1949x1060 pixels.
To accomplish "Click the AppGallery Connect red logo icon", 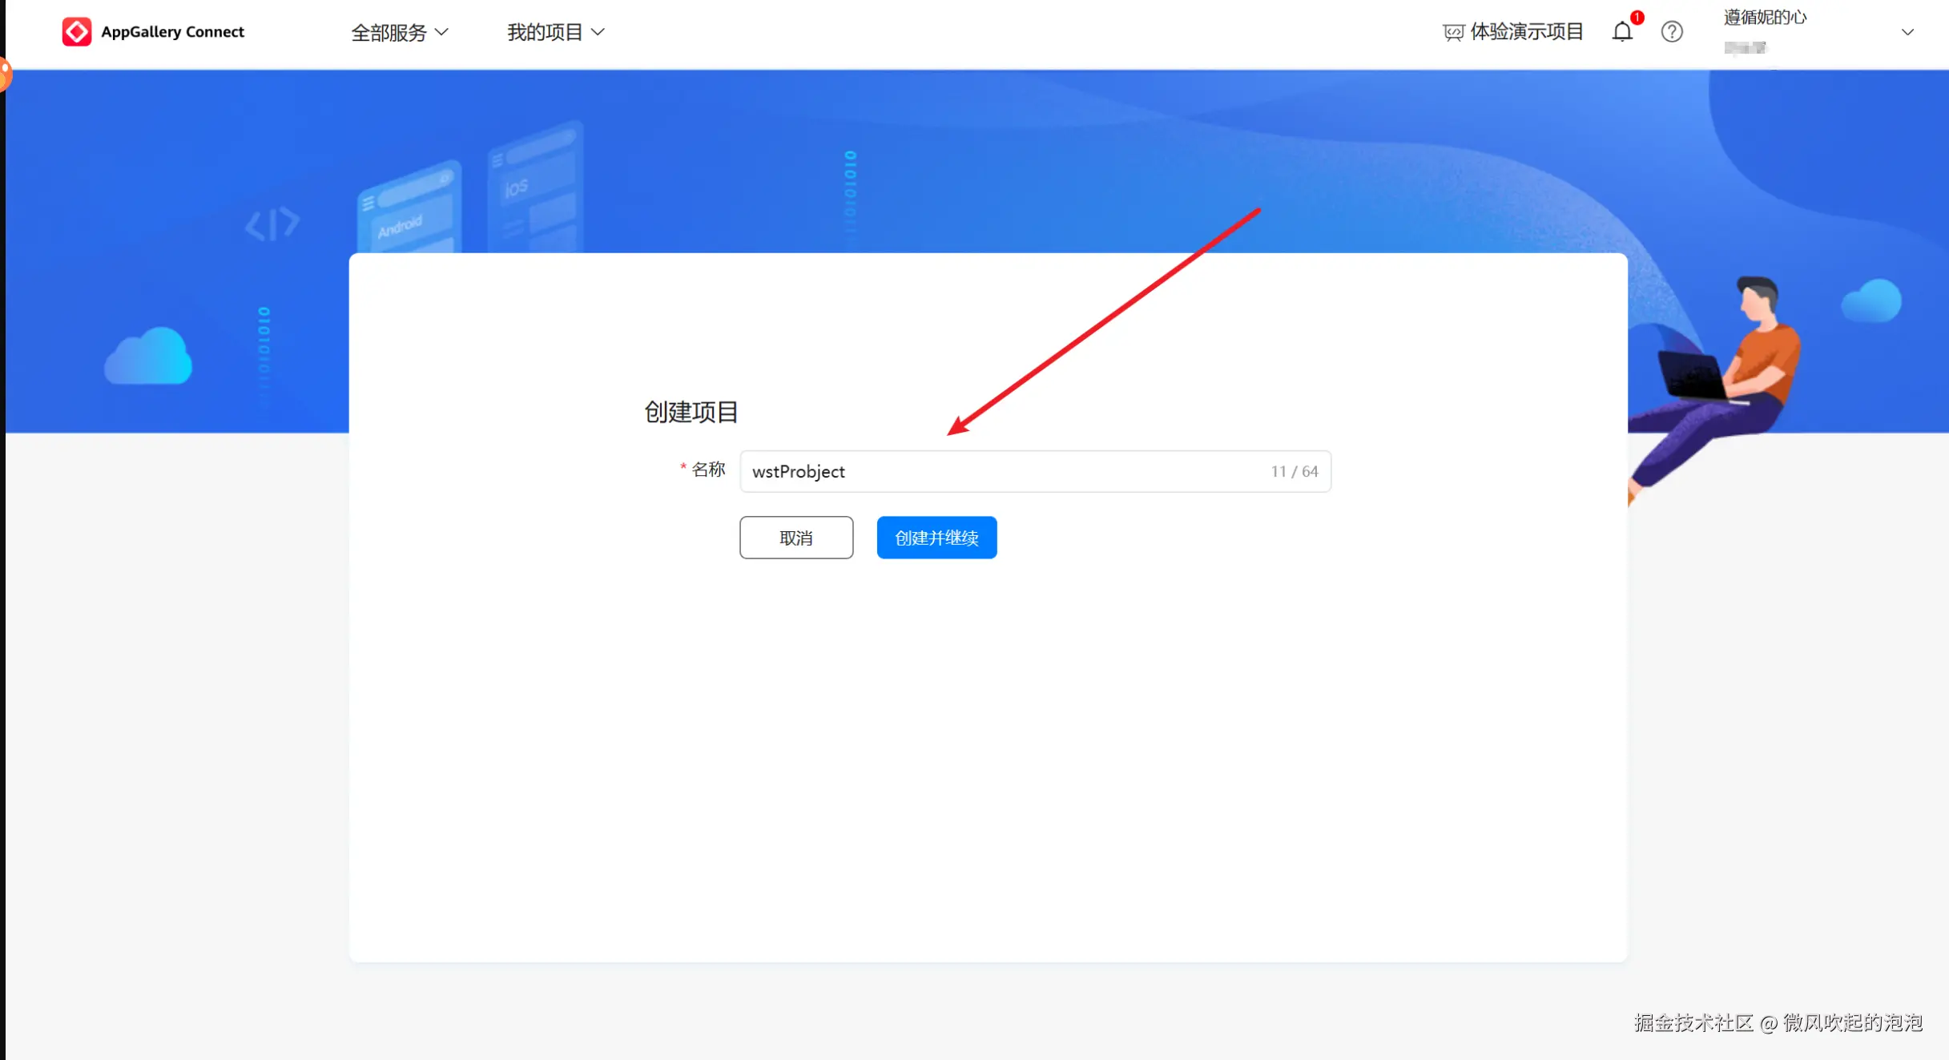I will click(76, 32).
